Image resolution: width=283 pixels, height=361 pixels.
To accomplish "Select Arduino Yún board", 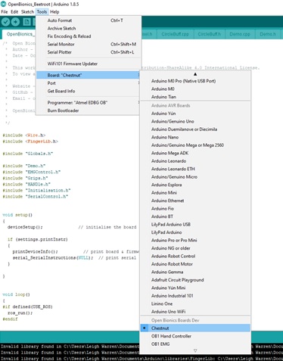I will (x=195, y=114).
